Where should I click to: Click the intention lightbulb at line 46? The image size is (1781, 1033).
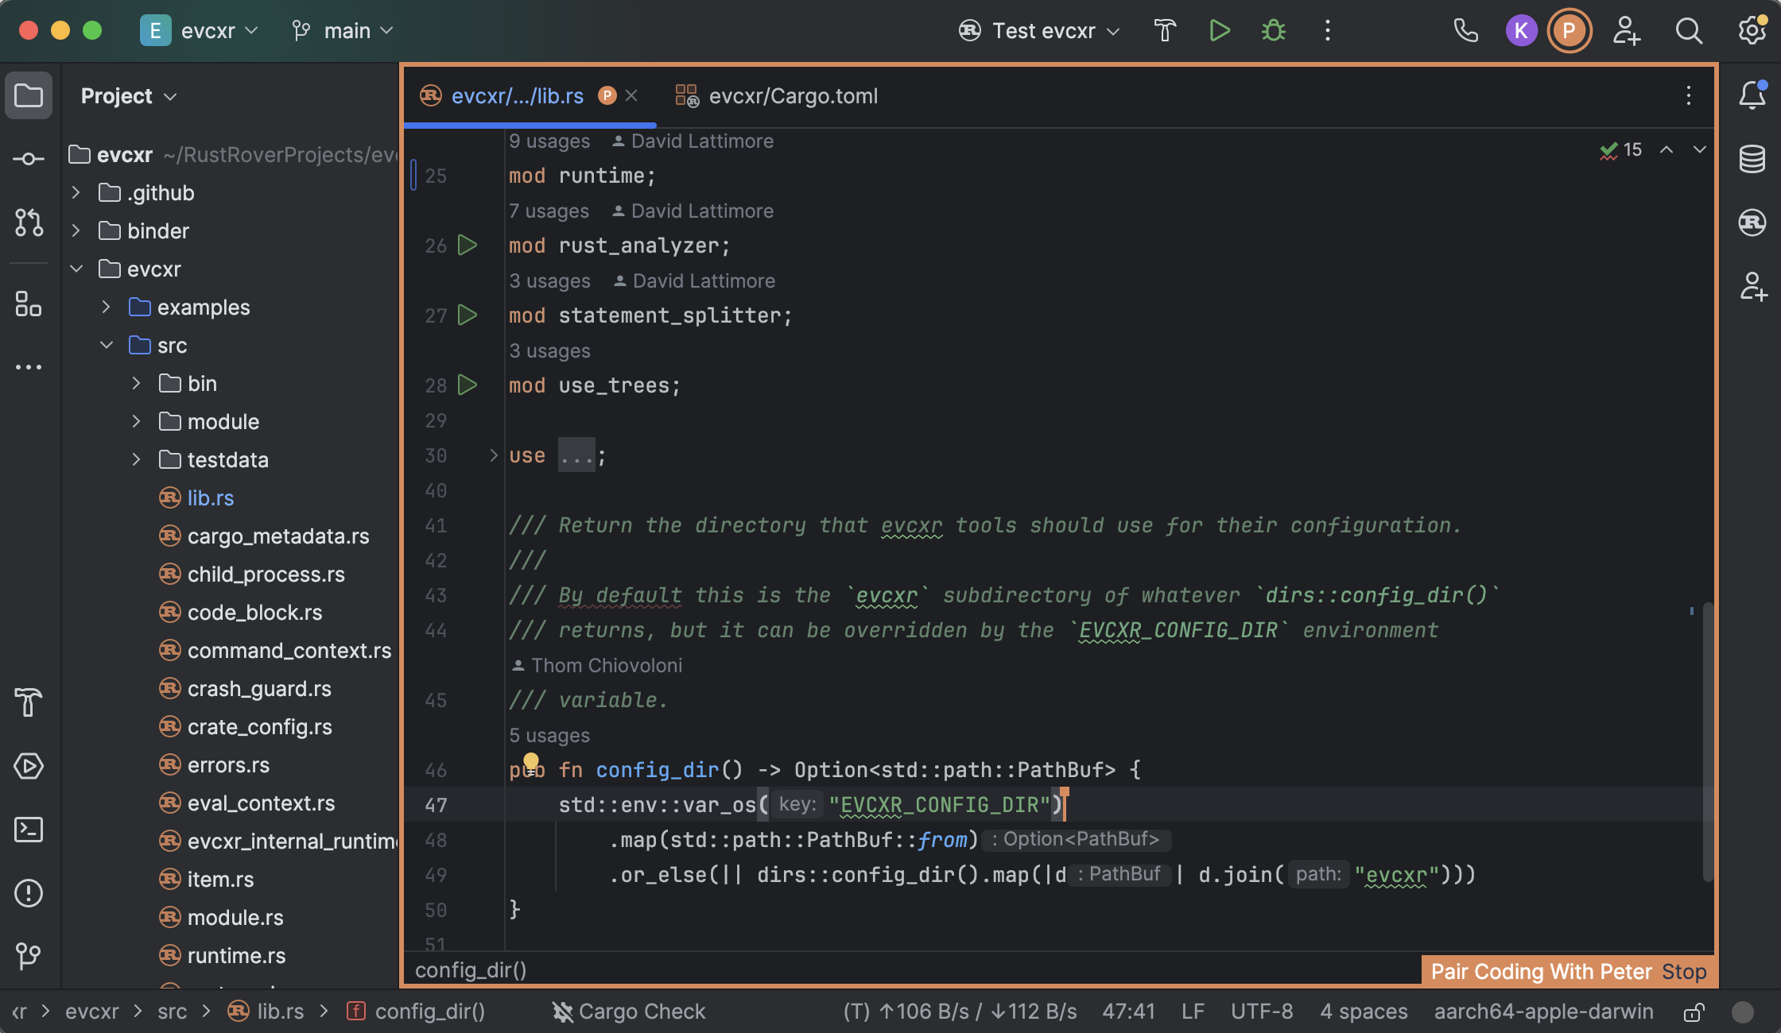pyautogui.click(x=531, y=761)
